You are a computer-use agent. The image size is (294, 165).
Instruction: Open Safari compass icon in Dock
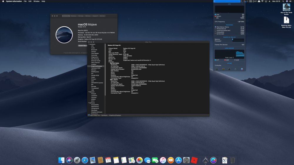(x=85, y=160)
